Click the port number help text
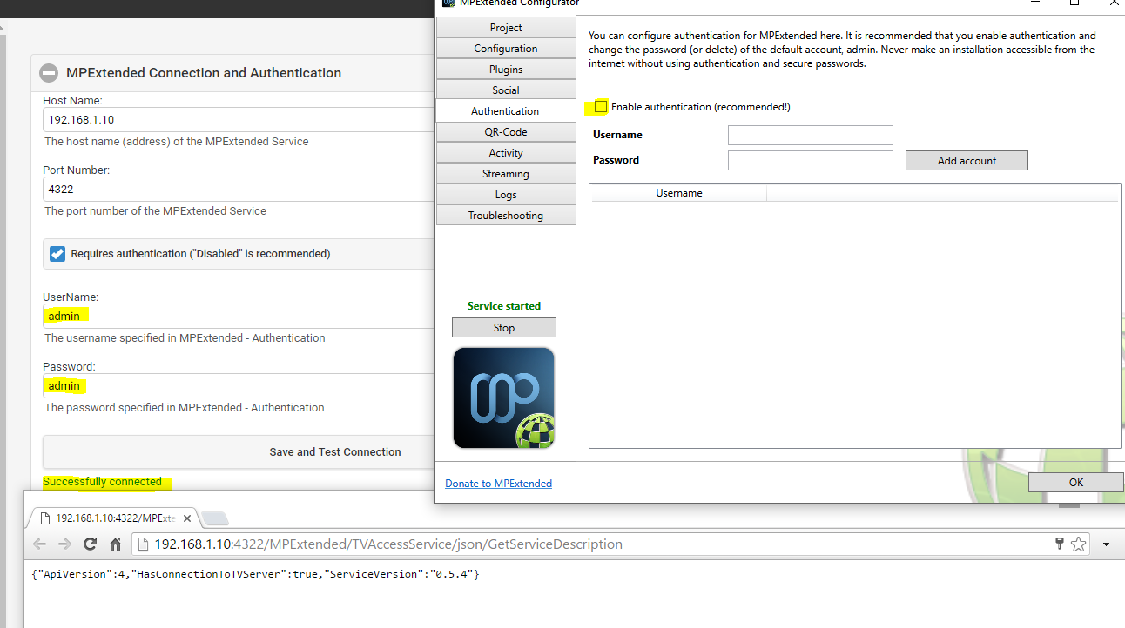1125x628 pixels. pos(156,211)
